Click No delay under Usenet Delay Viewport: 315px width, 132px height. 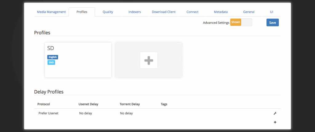(x=86, y=113)
